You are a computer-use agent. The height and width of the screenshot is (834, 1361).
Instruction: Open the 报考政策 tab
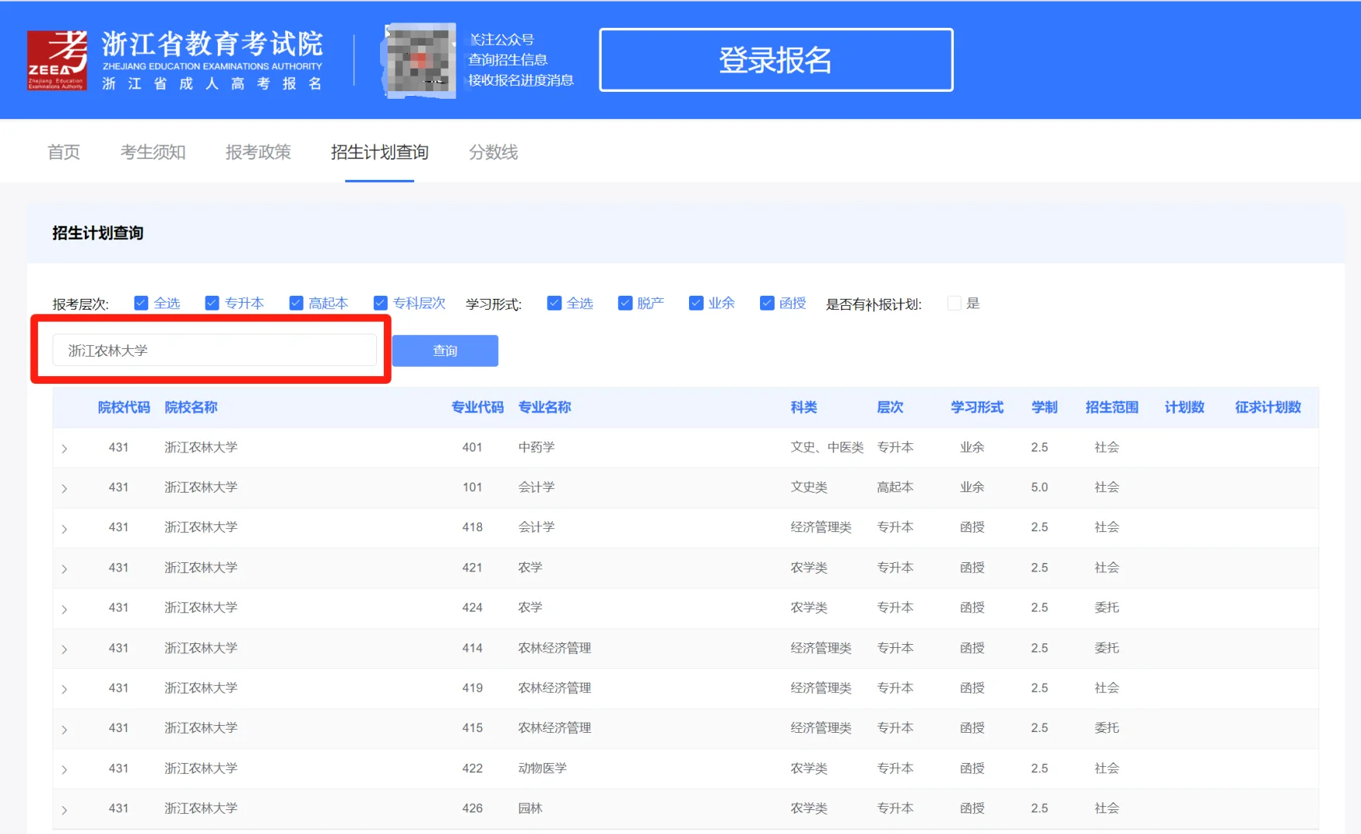pos(258,152)
